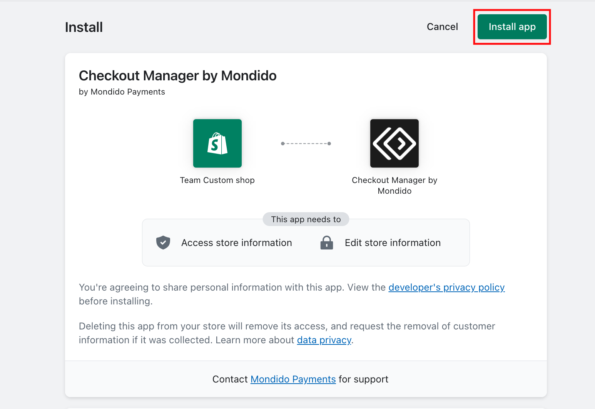Click the 'This app needs to' badge
The height and width of the screenshot is (409, 595).
coord(306,219)
